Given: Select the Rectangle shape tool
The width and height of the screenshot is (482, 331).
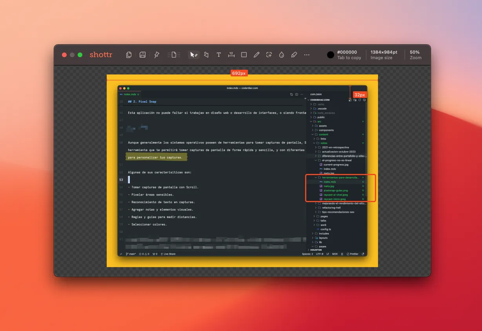Looking at the screenshot, I should click(244, 55).
